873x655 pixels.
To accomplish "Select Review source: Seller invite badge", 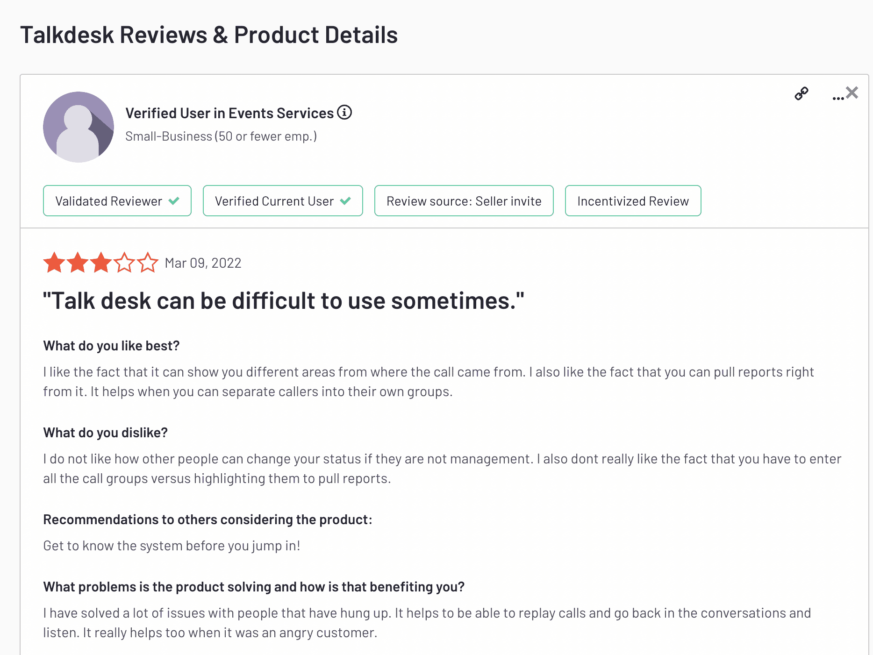I will tap(464, 201).
